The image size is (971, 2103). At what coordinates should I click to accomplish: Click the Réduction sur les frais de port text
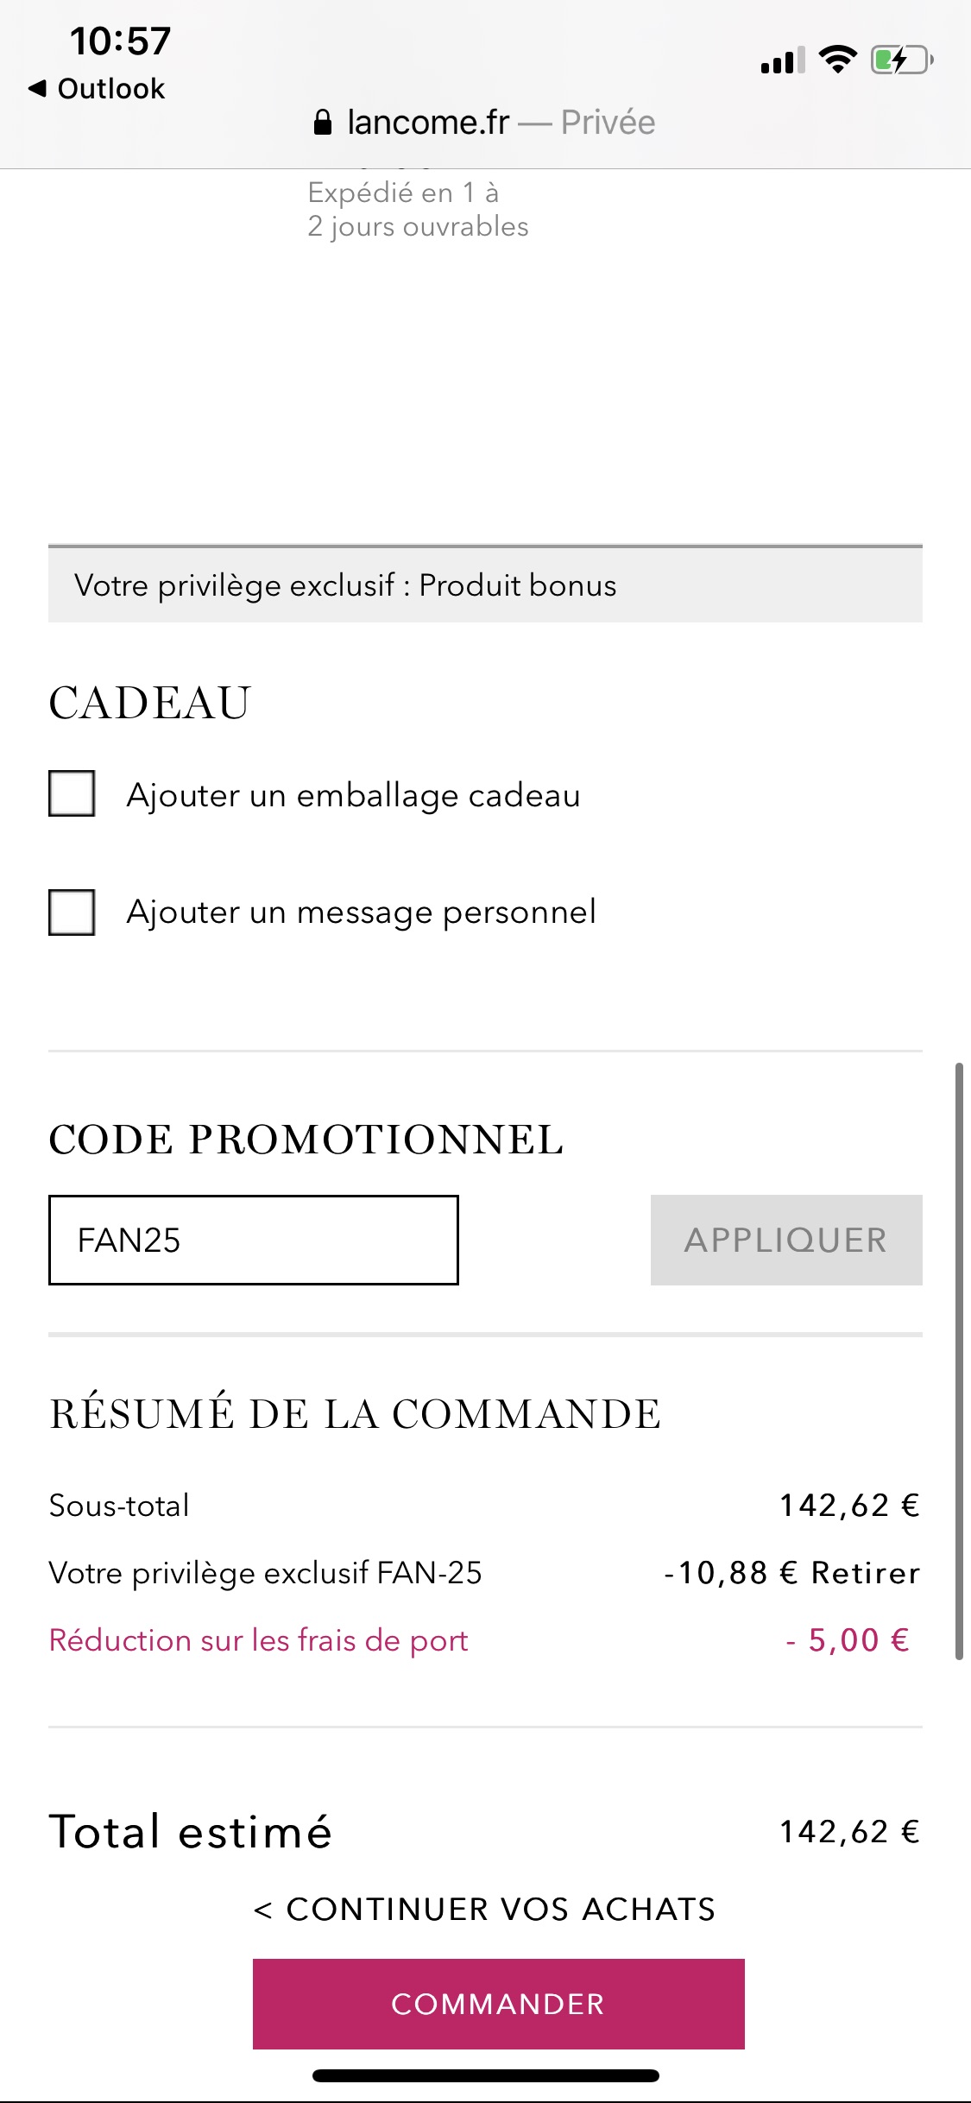[259, 1640]
